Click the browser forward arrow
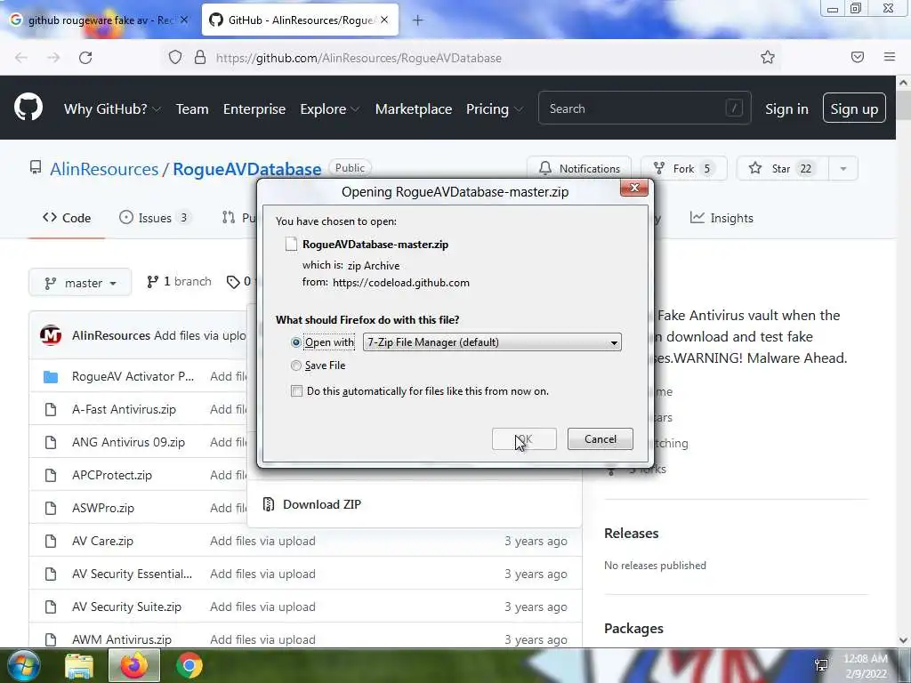 coord(53,58)
